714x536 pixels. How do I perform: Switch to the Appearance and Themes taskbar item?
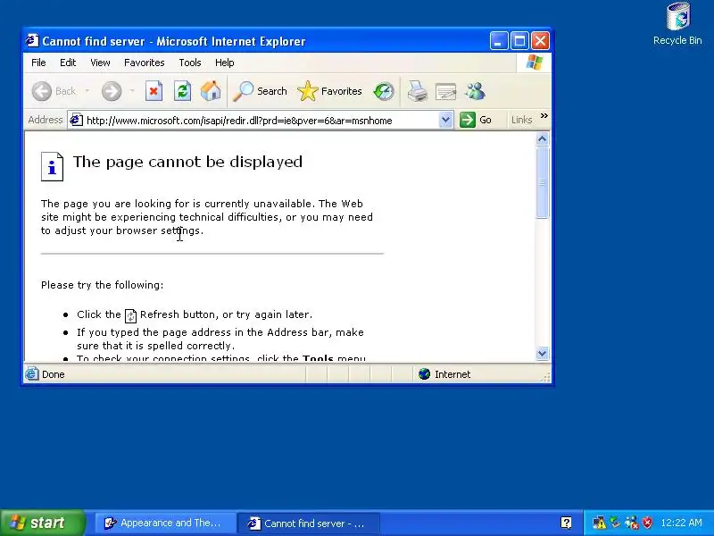click(x=165, y=523)
